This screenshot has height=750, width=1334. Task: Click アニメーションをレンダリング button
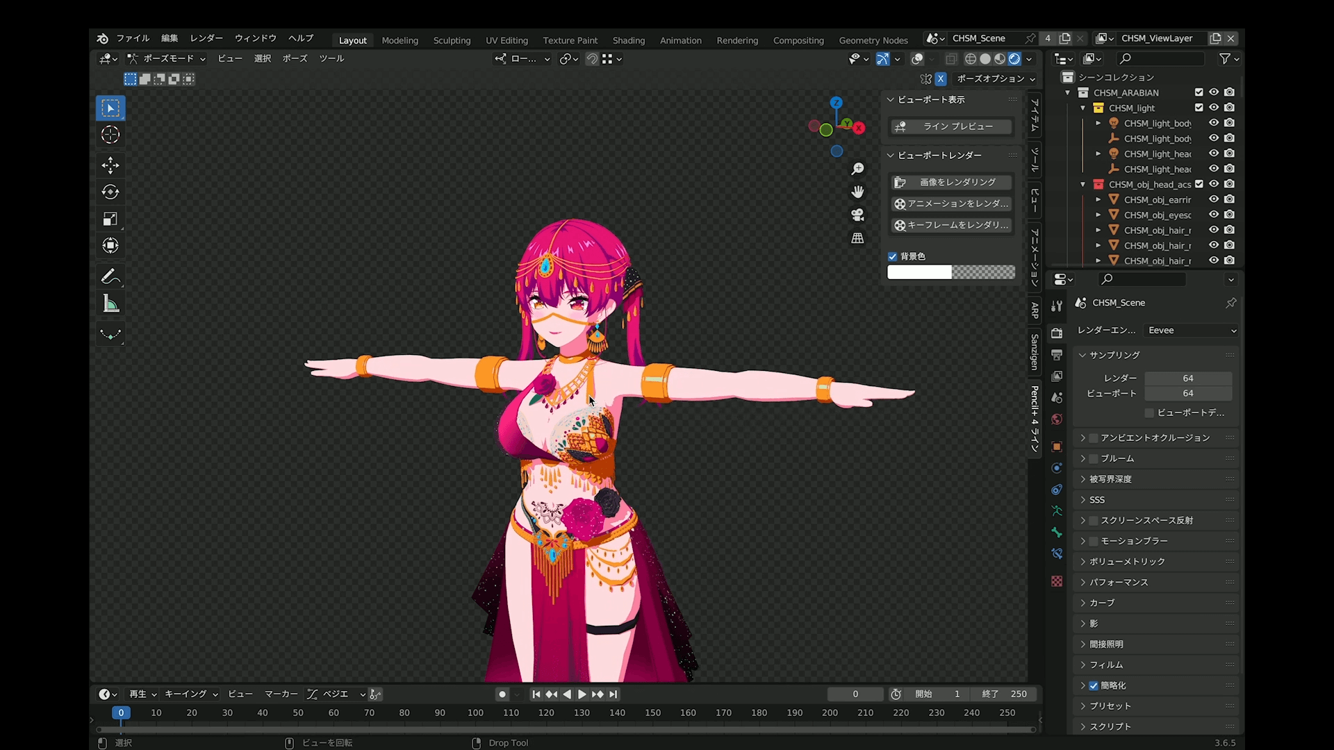pyautogui.click(x=951, y=203)
